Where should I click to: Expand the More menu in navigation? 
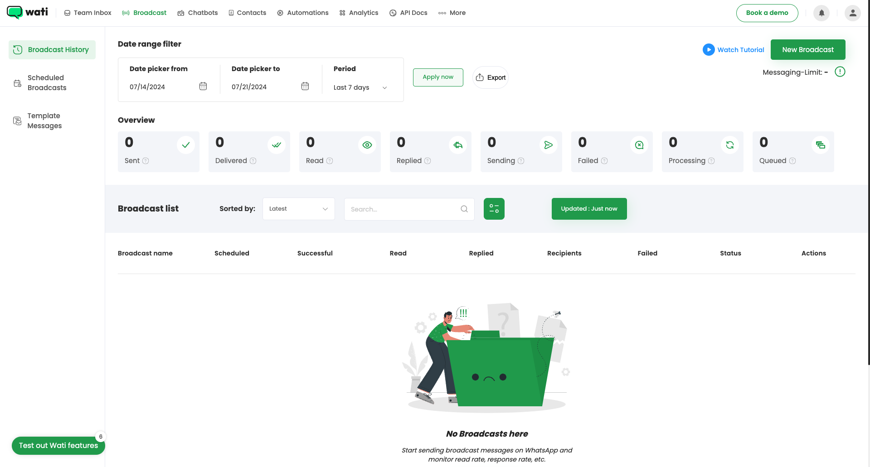pos(452,13)
